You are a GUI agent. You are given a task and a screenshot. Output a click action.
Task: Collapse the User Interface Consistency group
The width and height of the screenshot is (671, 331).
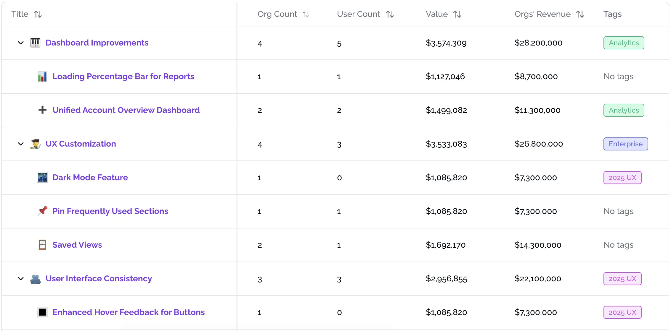pos(21,279)
